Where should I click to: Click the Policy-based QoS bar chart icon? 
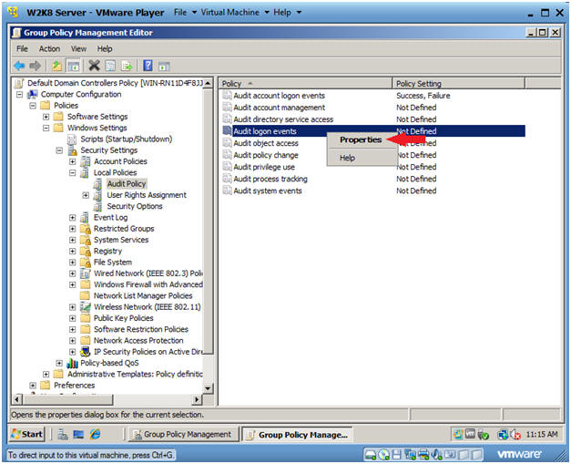(73, 363)
